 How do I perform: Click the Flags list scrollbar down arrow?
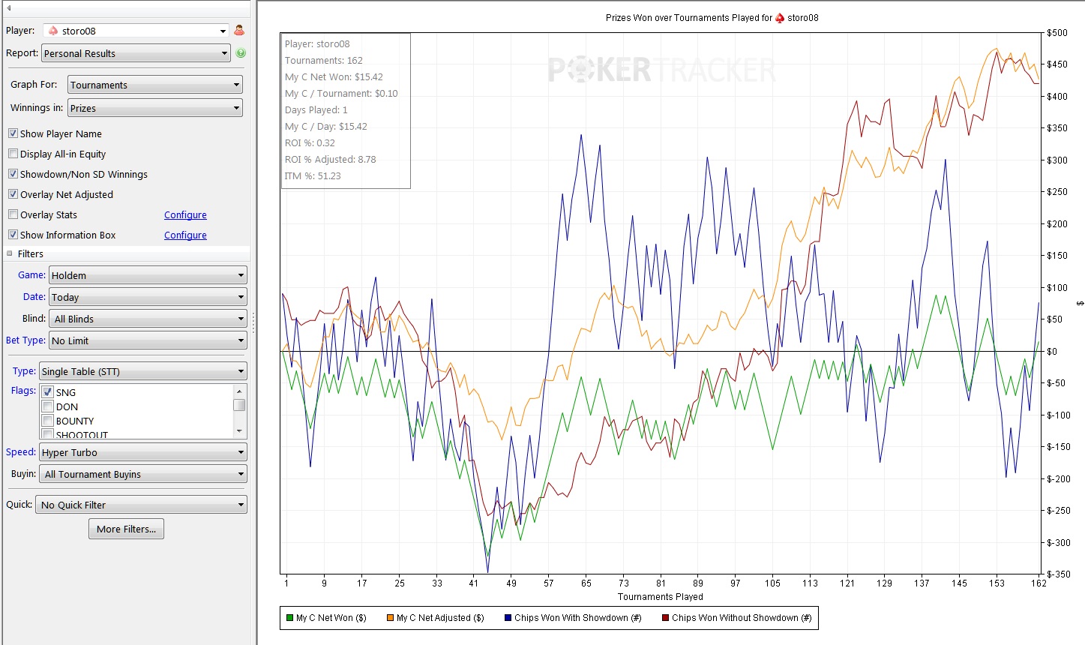[x=239, y=432]
